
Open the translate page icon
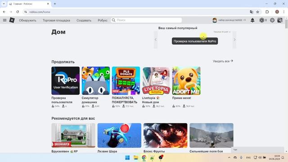[x=252, y=12]
